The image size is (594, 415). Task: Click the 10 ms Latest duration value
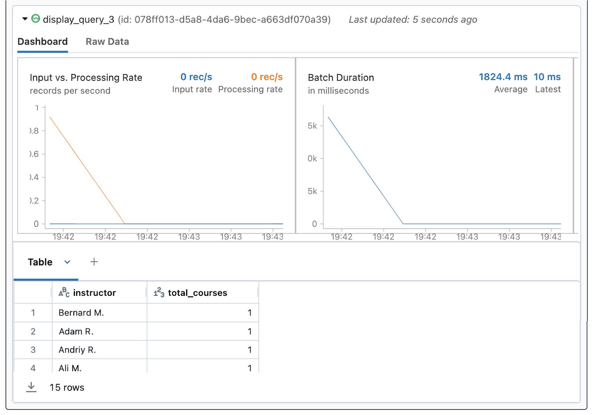click(x=547, y=77)
